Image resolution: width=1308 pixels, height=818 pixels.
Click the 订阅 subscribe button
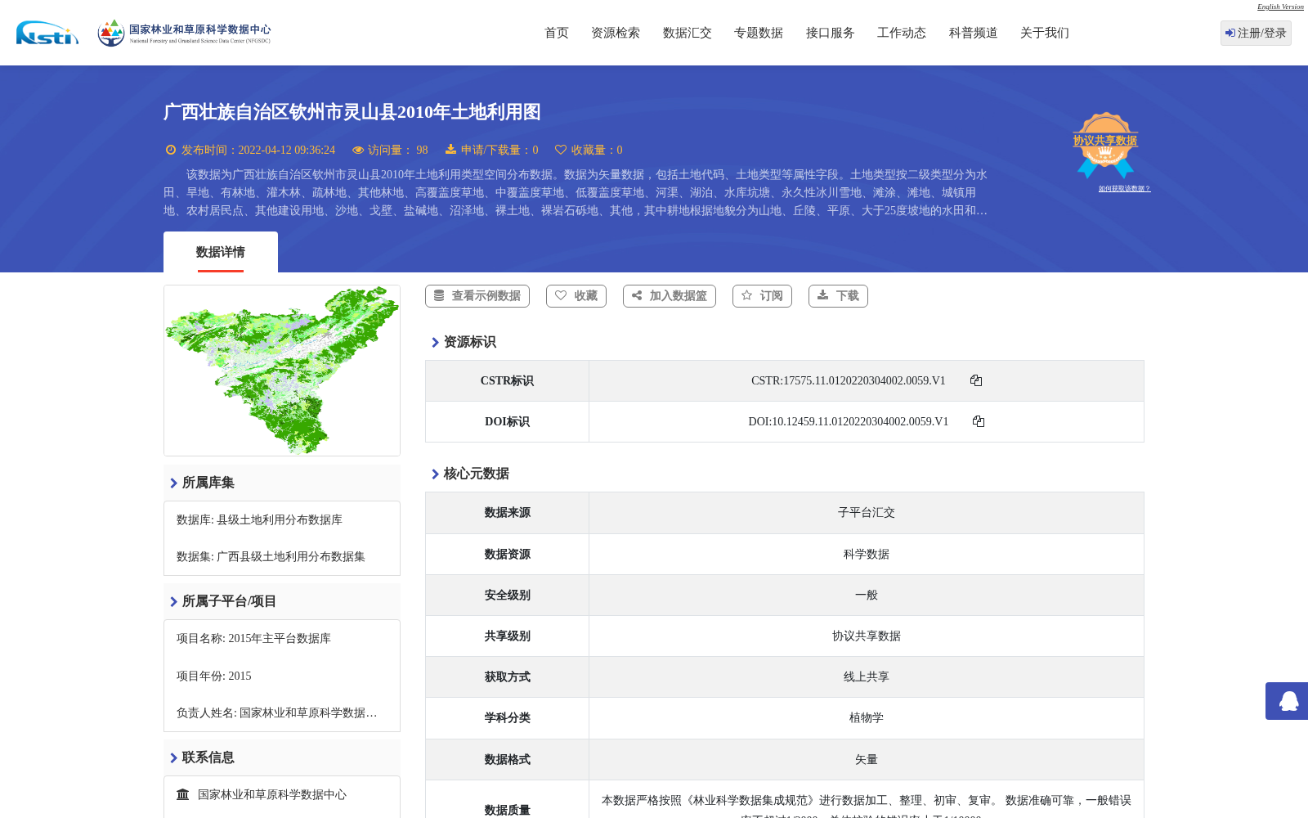762,296
